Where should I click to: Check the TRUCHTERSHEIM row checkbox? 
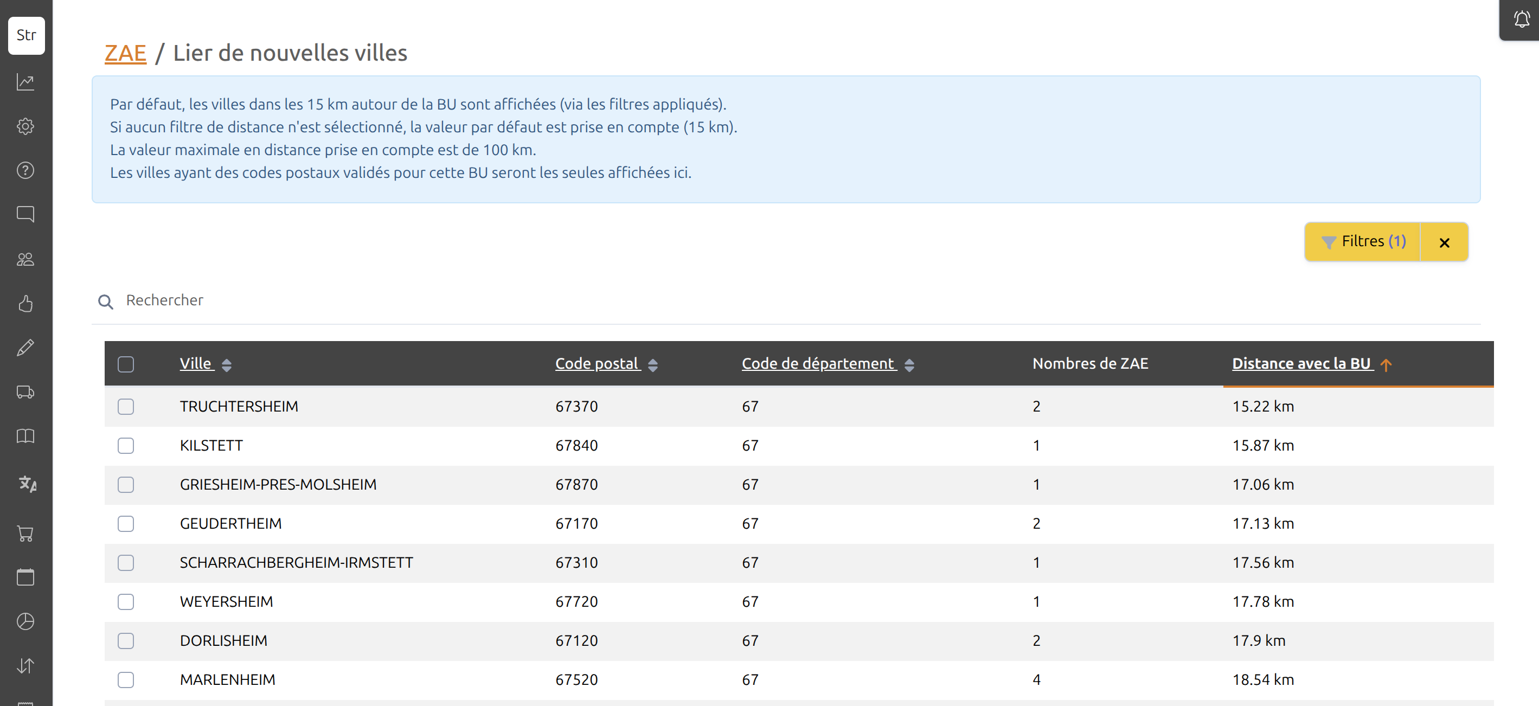(125, 406)
